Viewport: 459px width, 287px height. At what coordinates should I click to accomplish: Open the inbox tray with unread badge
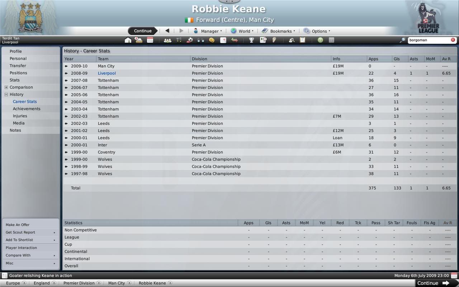138,40
